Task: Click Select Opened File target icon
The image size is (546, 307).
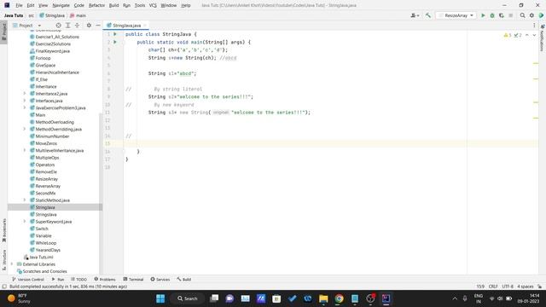Action: click(59, 26)
